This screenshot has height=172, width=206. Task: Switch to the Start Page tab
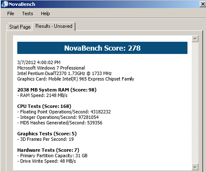click(x=20, y=27)
